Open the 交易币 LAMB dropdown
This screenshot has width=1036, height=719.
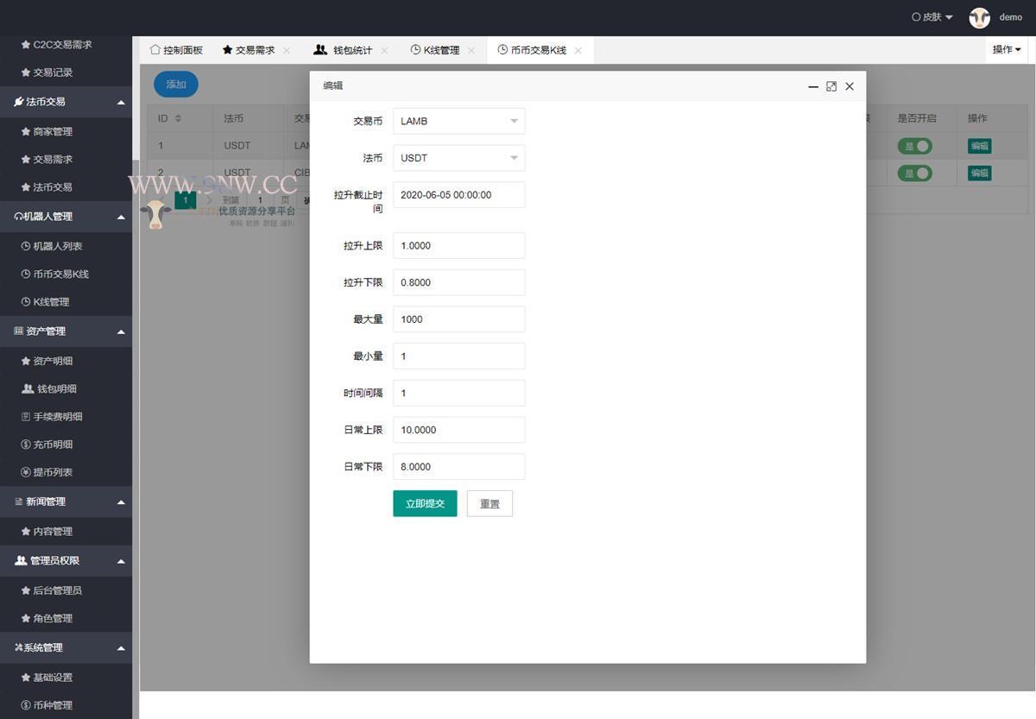point(458,122)
